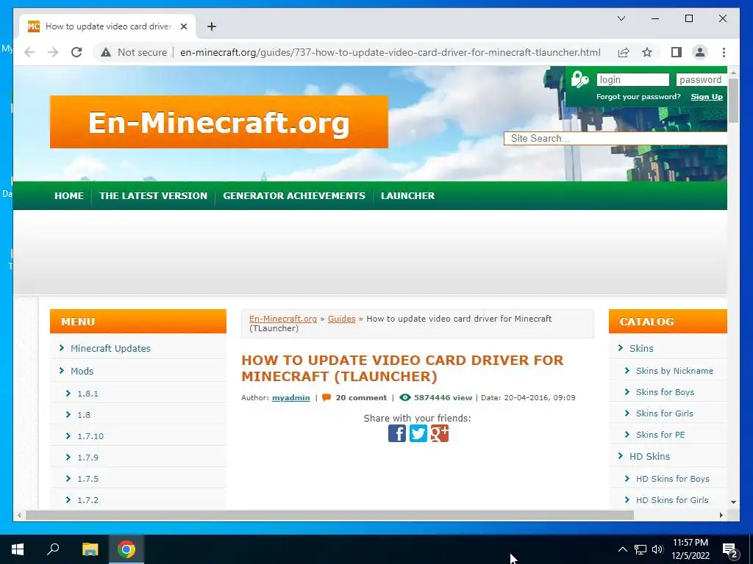Go forward to next page

coord(53,52)
